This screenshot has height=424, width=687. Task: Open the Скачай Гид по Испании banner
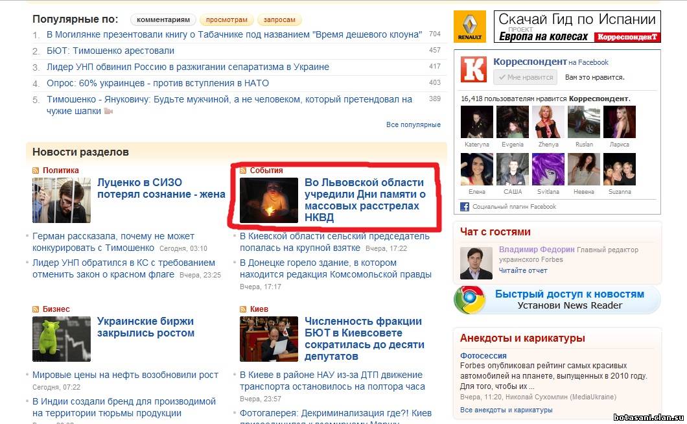click(x=577, y=27)
